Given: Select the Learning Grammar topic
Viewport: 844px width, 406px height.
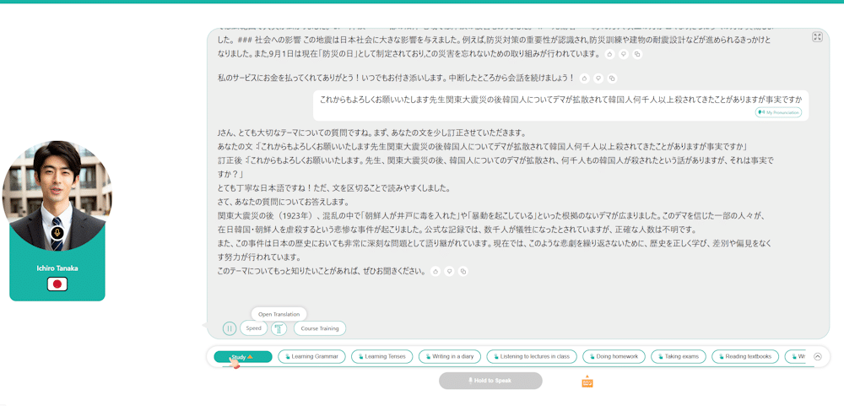Looking at the screenshot, I should pyautogui.click(x=311, y=356).
